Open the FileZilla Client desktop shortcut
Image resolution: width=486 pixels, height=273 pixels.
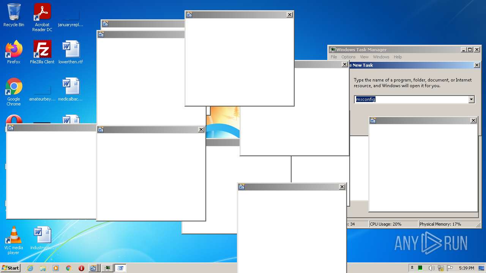pos(42,52)
